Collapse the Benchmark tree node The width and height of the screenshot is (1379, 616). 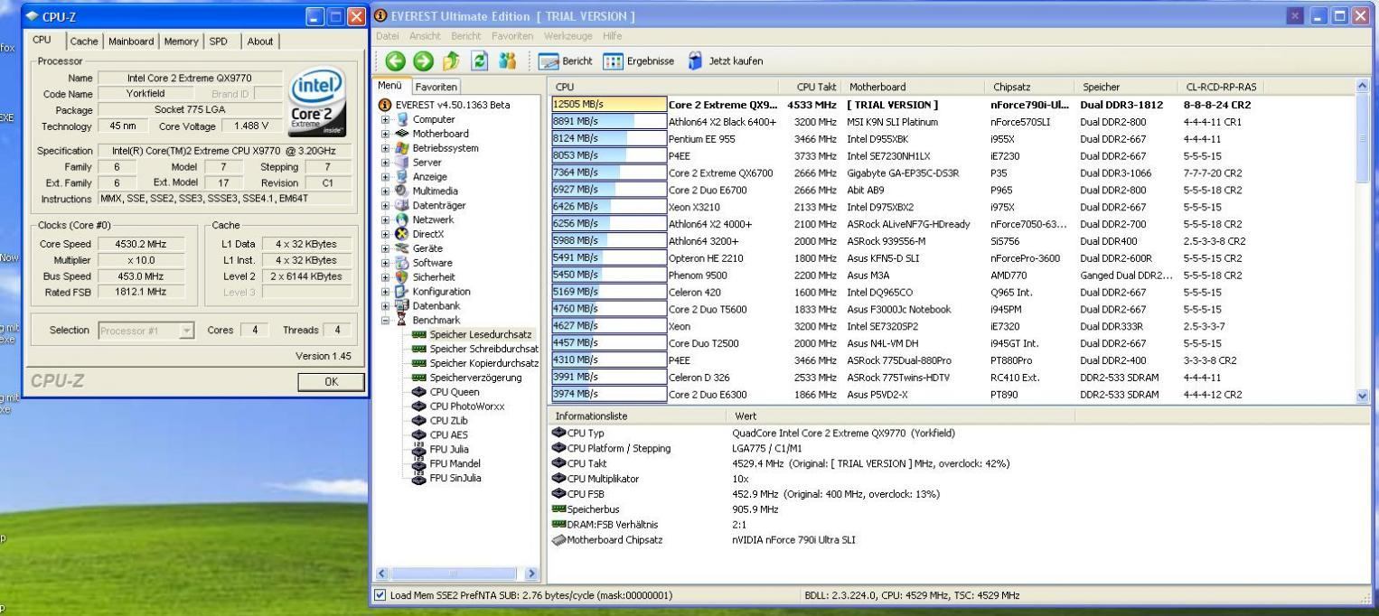pos(387,321)
